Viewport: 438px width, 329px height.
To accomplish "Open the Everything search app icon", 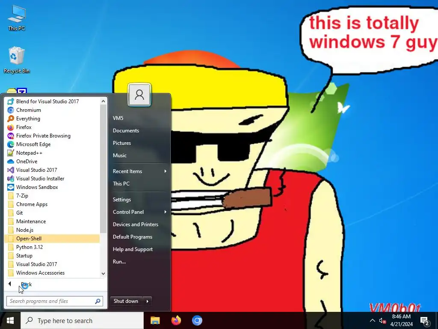I will pos(11,119).
